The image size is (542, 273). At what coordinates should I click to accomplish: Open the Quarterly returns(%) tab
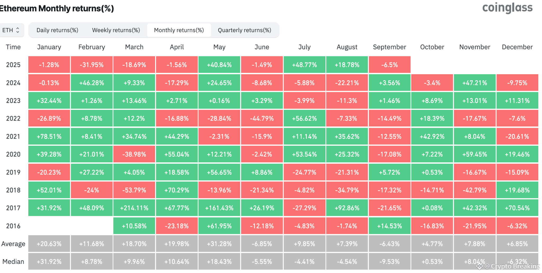pyautogui.click(x=245, y=30)
